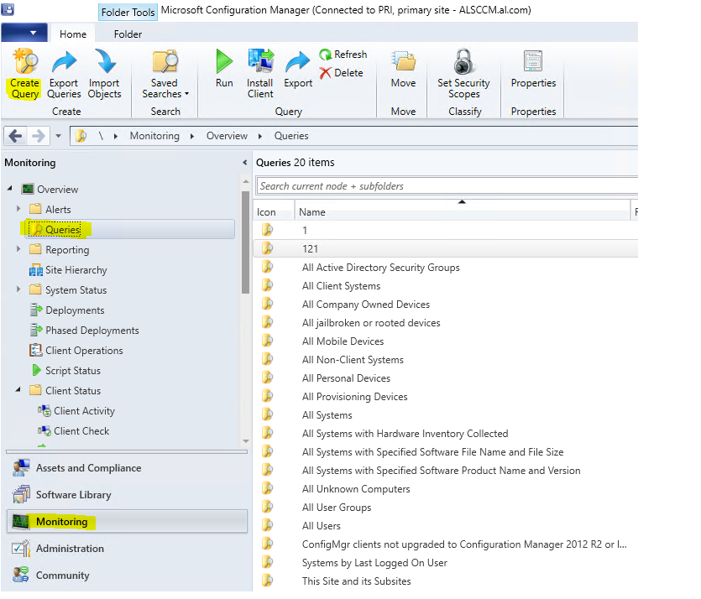Switch to the Folder ribbon tab
This screenshot has height=599, width=701.
click(x=128, y=34)
